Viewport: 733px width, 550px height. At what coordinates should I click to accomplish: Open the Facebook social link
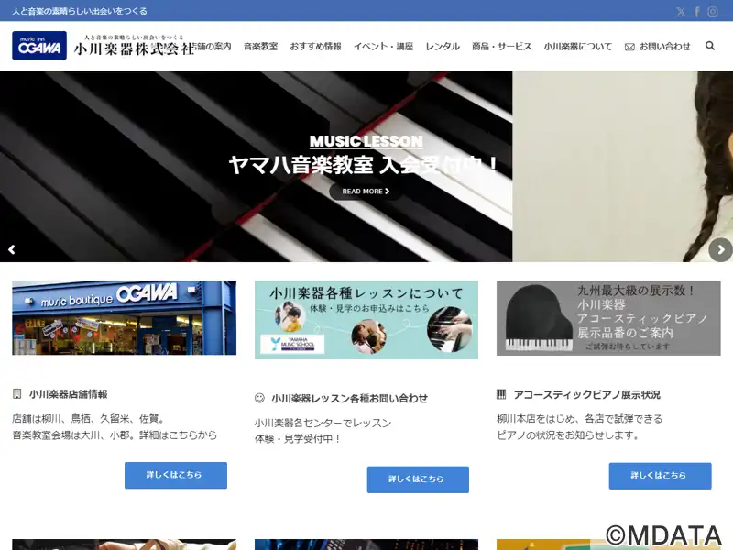[x=696, y=12]
